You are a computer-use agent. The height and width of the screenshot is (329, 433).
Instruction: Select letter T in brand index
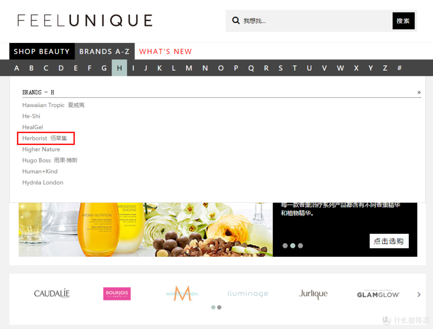click(295, 68)
